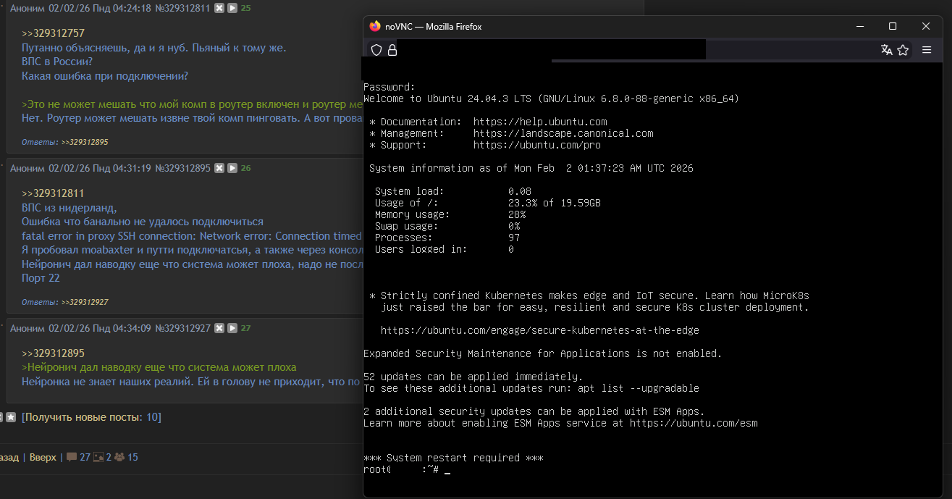
Task: Click the tracking protection shield icon
Action: pyautogui.click(x=376, y=50)
